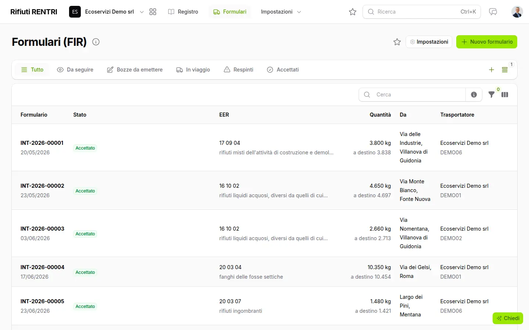Focus the global Ricerca search field
This screenshot has width=529, height=330.
pos(422,12)
